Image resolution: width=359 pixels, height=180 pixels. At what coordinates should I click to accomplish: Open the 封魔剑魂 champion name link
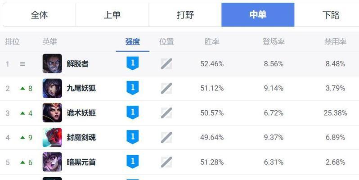(x=81, y=137)
